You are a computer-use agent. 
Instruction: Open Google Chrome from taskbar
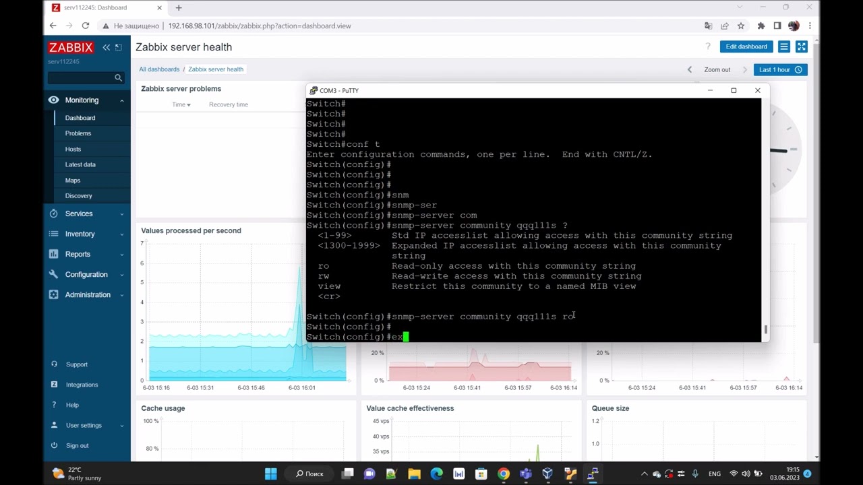pos(503,474)
